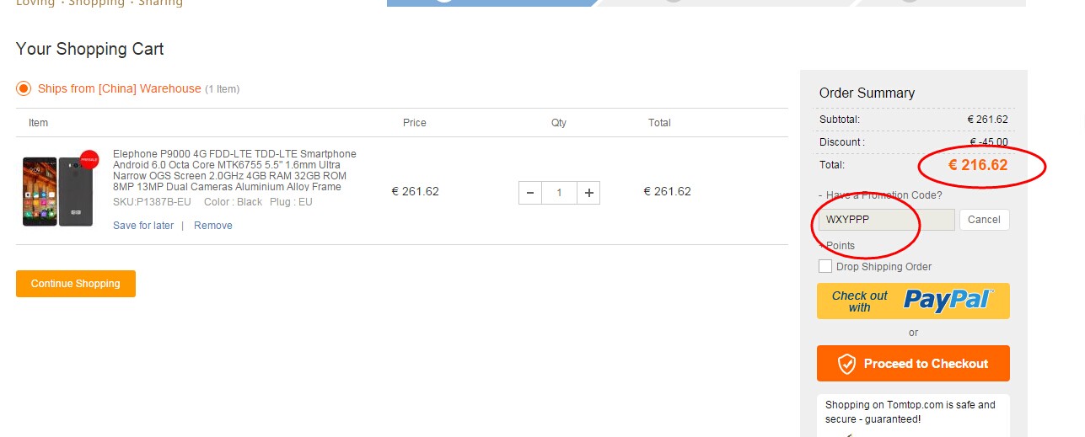
Task: Click the red Presale badge on the phone image
Action: click(89, 159)
